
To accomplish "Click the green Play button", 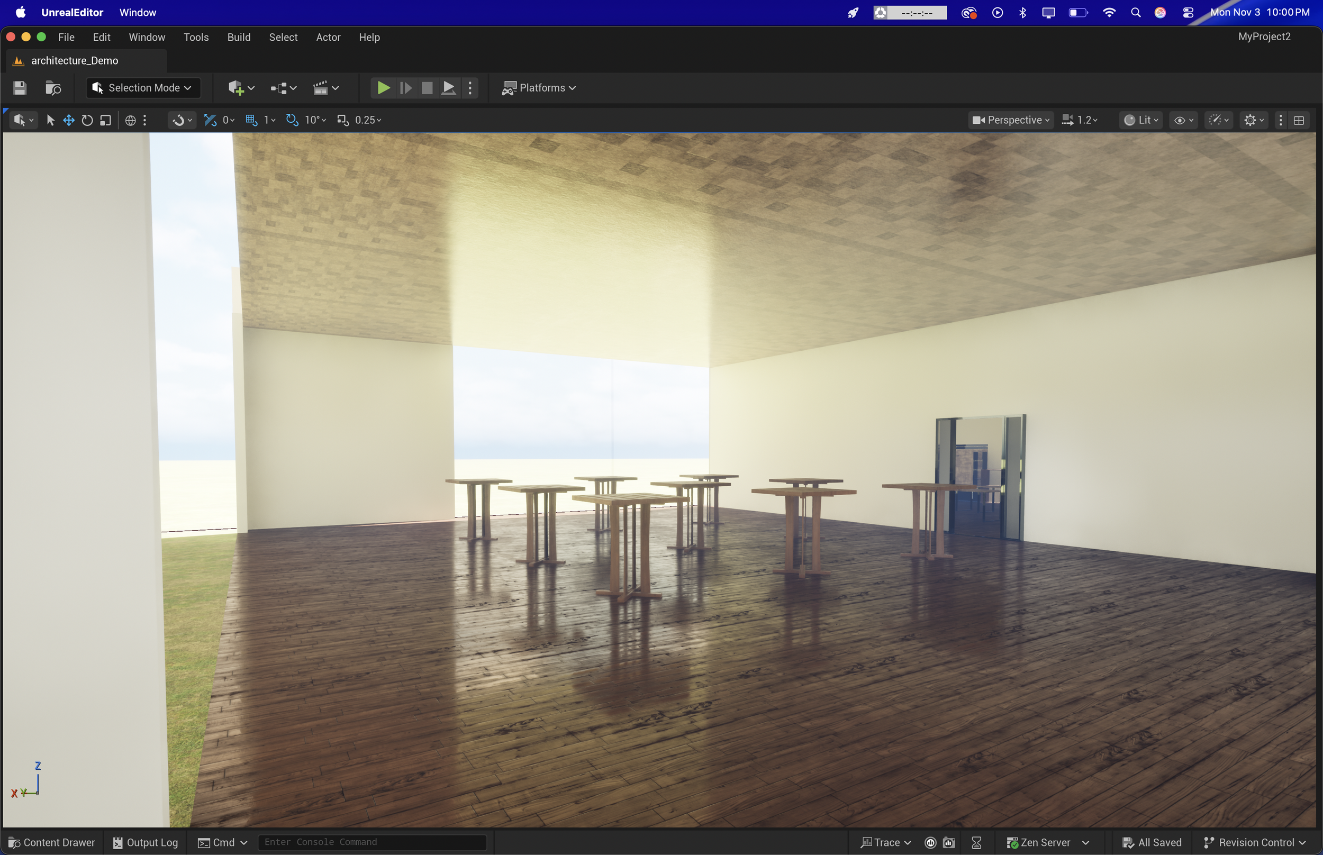I will (383, 88).
